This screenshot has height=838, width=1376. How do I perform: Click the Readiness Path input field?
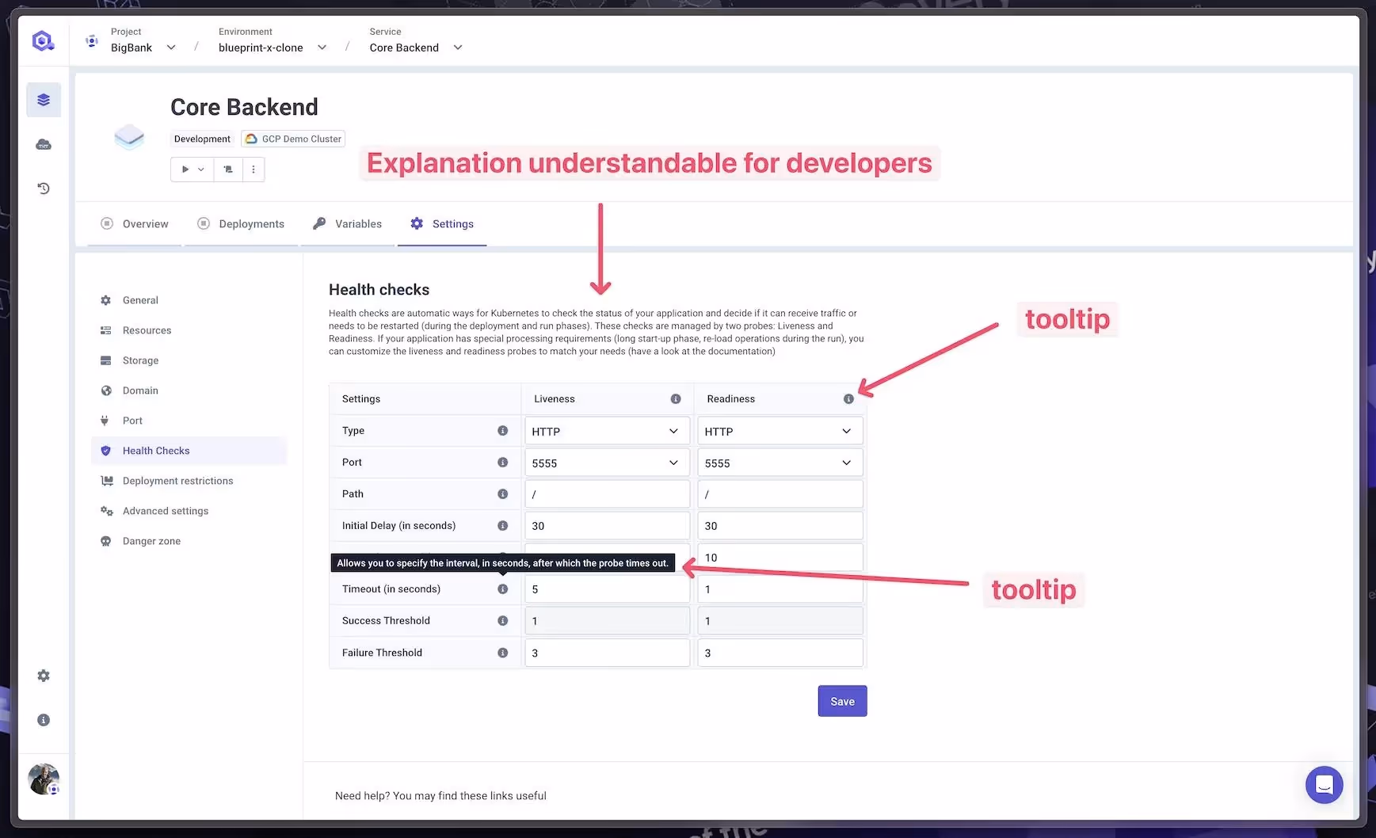coord(780,494)
